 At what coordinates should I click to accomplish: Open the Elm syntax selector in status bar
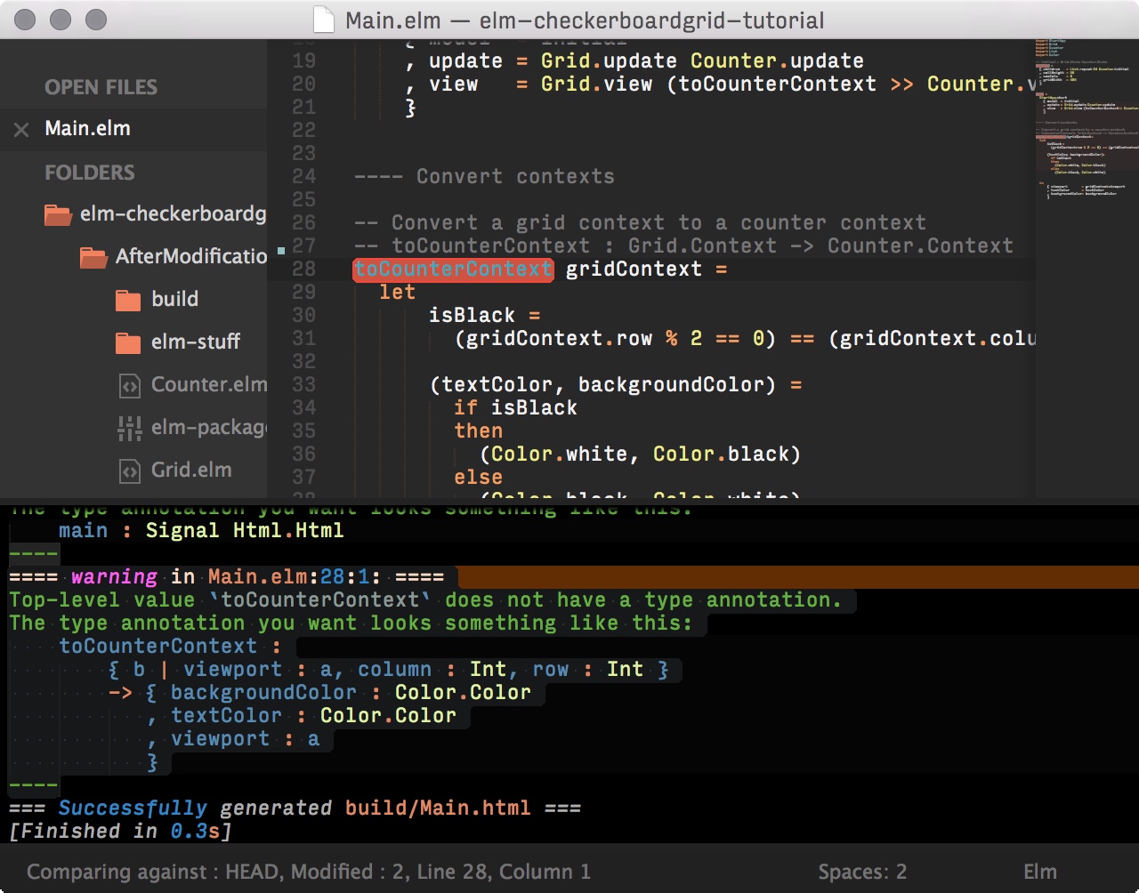tap(1040, 872)
